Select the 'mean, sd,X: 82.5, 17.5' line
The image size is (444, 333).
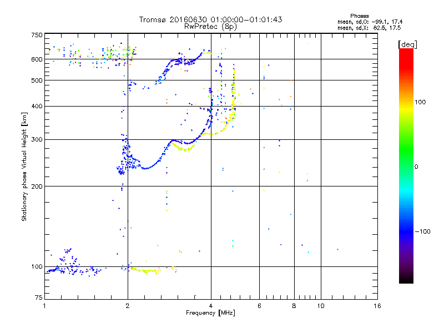tap(369, 28)
